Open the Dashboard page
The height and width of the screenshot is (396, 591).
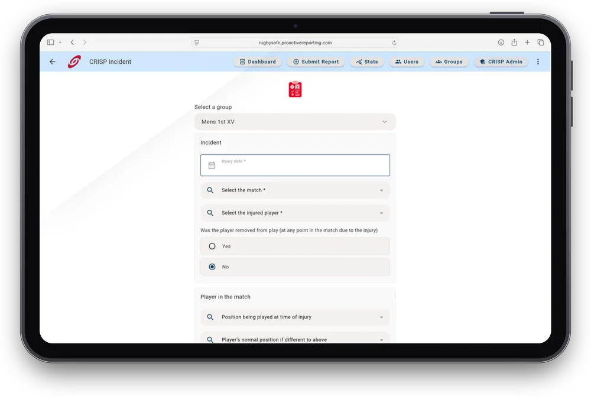[x=258, y=62]
